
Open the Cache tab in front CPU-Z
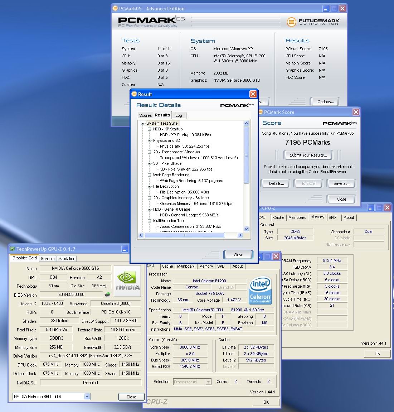pos(167,266)
